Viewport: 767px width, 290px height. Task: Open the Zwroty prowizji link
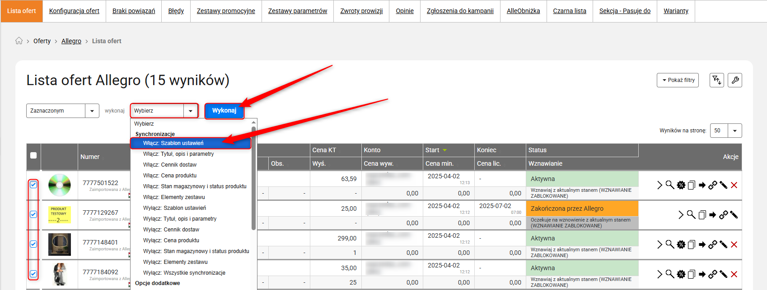click(361, 11)
